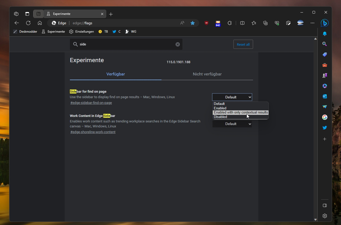Toggle the favorite star for this page

pos(193,23)
